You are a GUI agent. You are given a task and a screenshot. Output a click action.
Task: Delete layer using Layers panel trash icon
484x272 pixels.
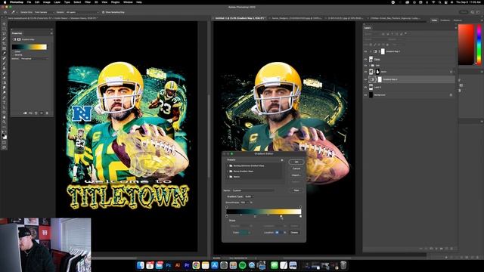(451, 249)
